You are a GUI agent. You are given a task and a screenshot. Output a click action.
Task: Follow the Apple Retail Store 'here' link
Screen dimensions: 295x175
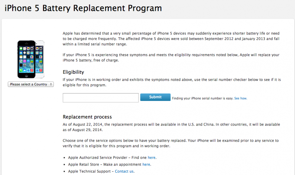tap(146, 165)
